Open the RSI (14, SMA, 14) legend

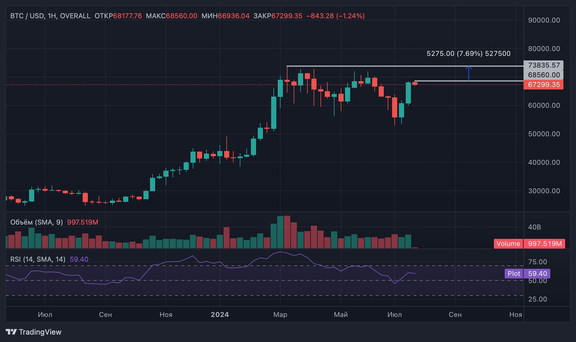tap(38, 259)
